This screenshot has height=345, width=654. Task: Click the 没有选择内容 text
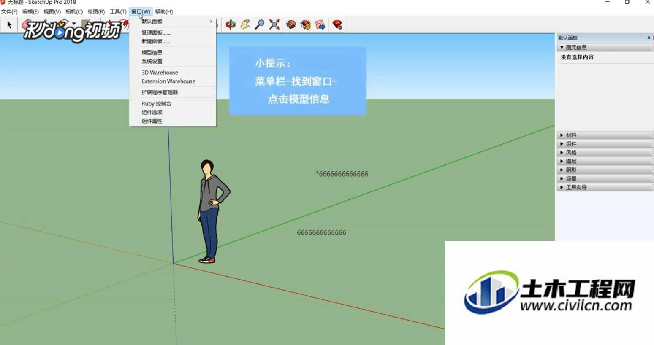tap(577, 57)
